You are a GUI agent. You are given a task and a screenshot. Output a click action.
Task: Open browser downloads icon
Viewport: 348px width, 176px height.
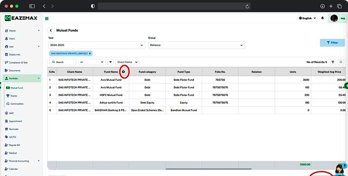pyautogui.click(x=323, y=6)
